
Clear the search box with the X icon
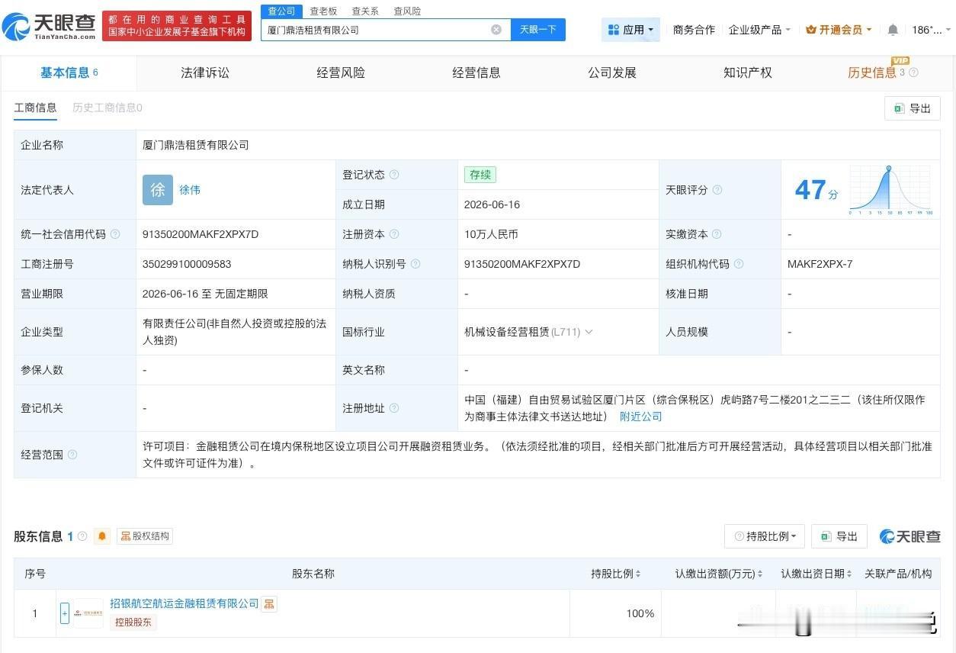tap(496, 30)
